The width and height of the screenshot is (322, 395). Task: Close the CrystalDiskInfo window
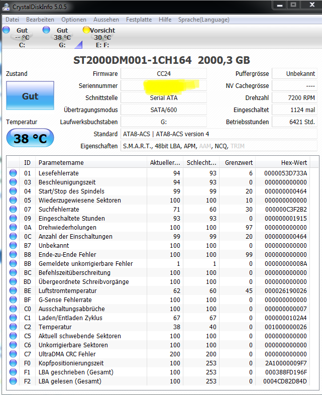(312, 5)
